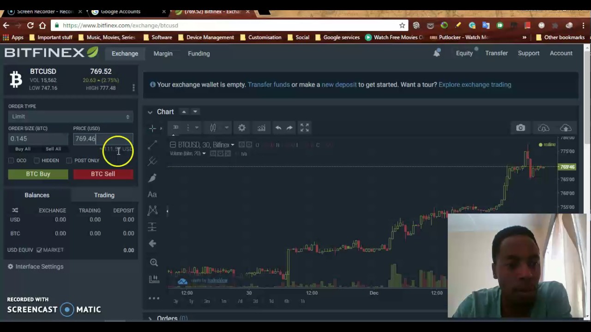Select the bar measurement ruler tool
Screen dimensions: 591x332
[154, 279]
